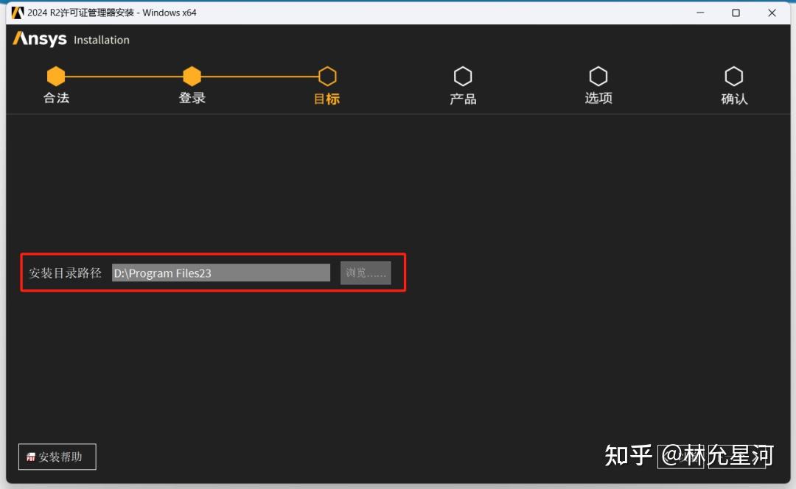This screenshot has width=796, height=489.
Task: Open the 浏览 directory picker button
Action: tap(366, 272)
